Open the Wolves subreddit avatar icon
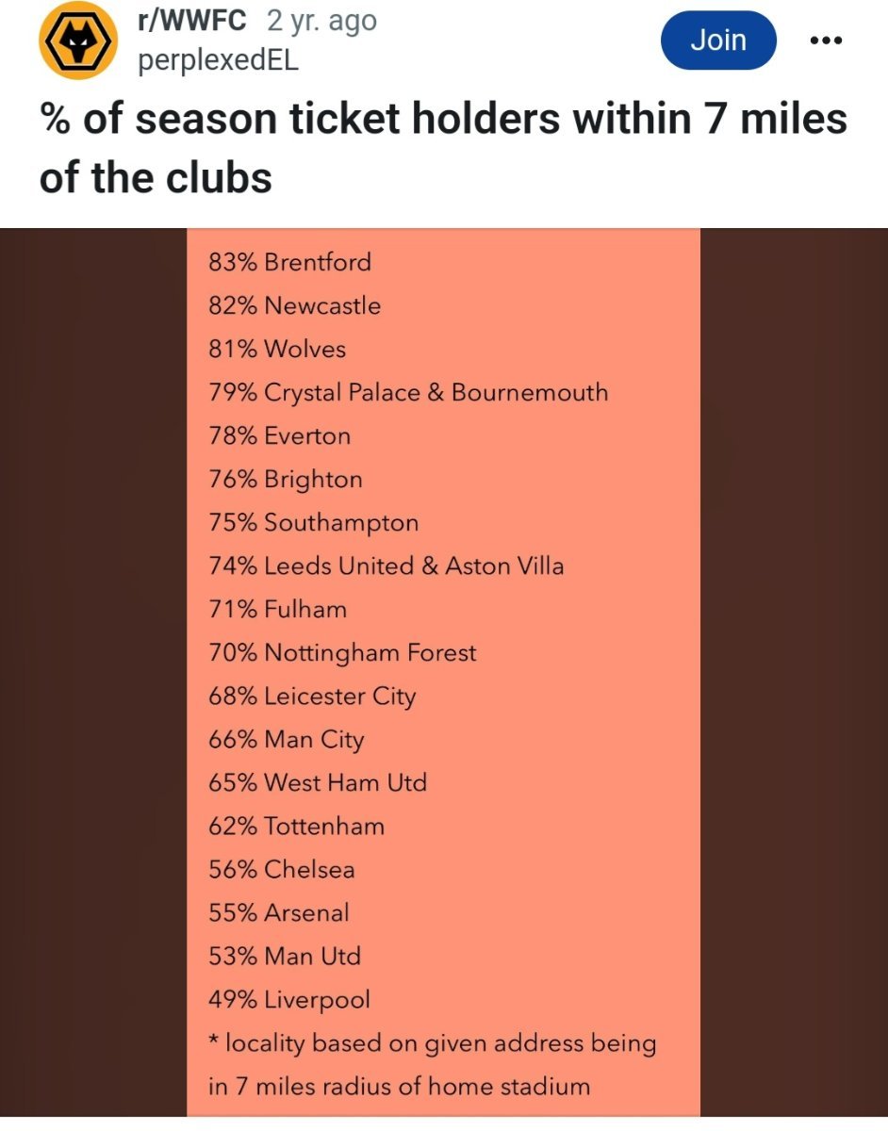The image size is (888, 1131). point(76,42)
